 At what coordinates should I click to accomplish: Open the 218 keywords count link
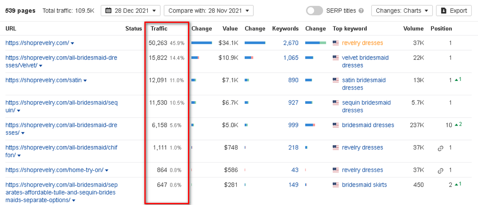tap(293, 147)
